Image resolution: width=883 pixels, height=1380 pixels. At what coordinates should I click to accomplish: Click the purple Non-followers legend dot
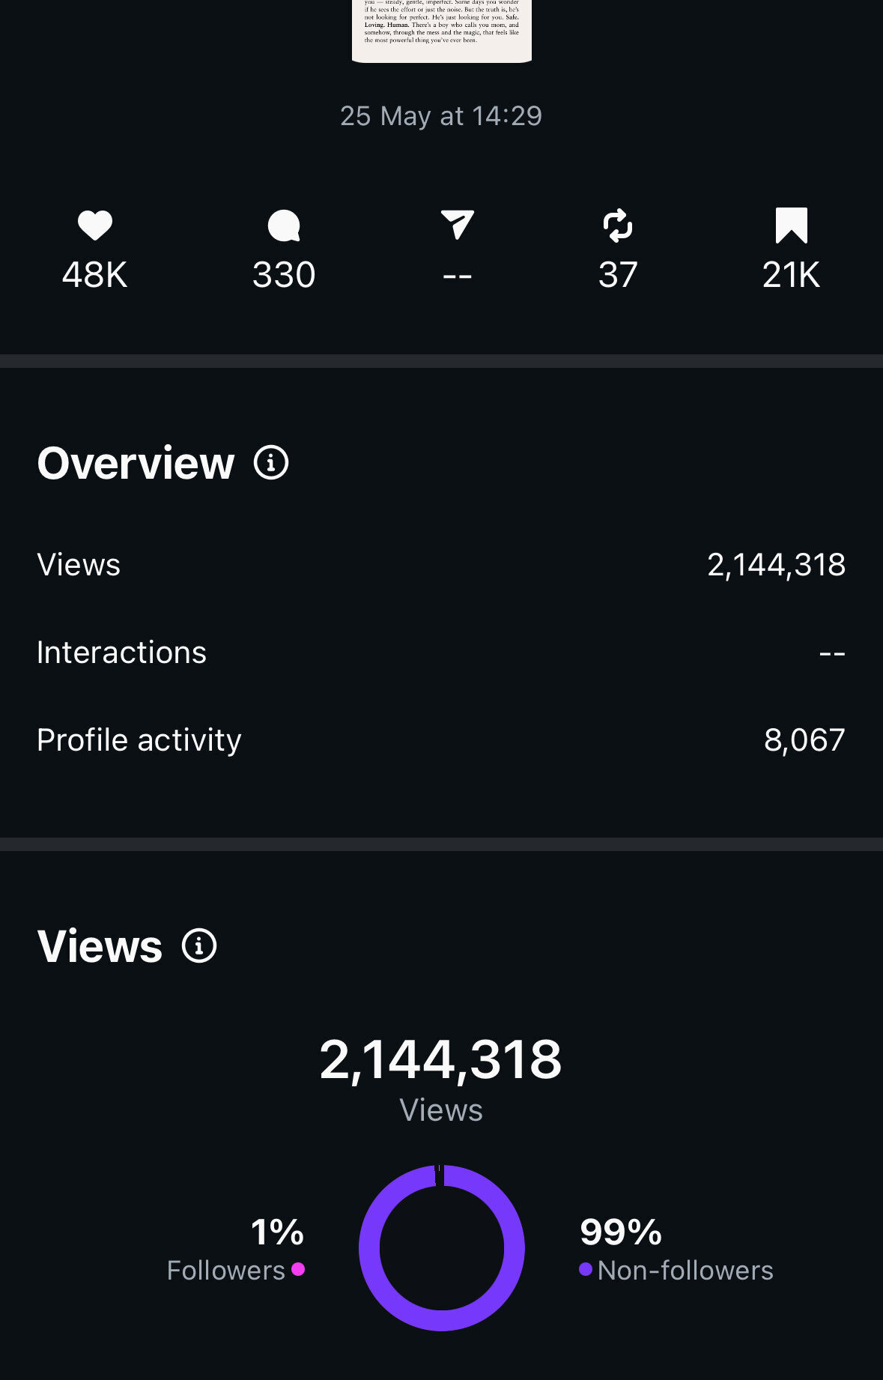click(x=586, y=1269)
